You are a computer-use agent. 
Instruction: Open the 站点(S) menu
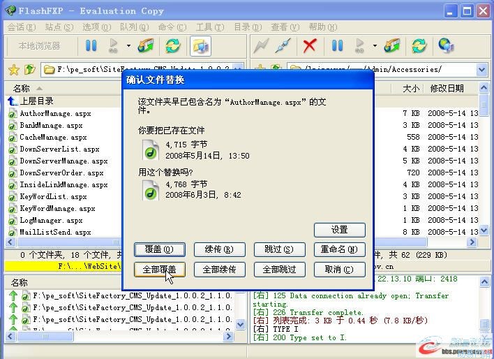(59, 27)
